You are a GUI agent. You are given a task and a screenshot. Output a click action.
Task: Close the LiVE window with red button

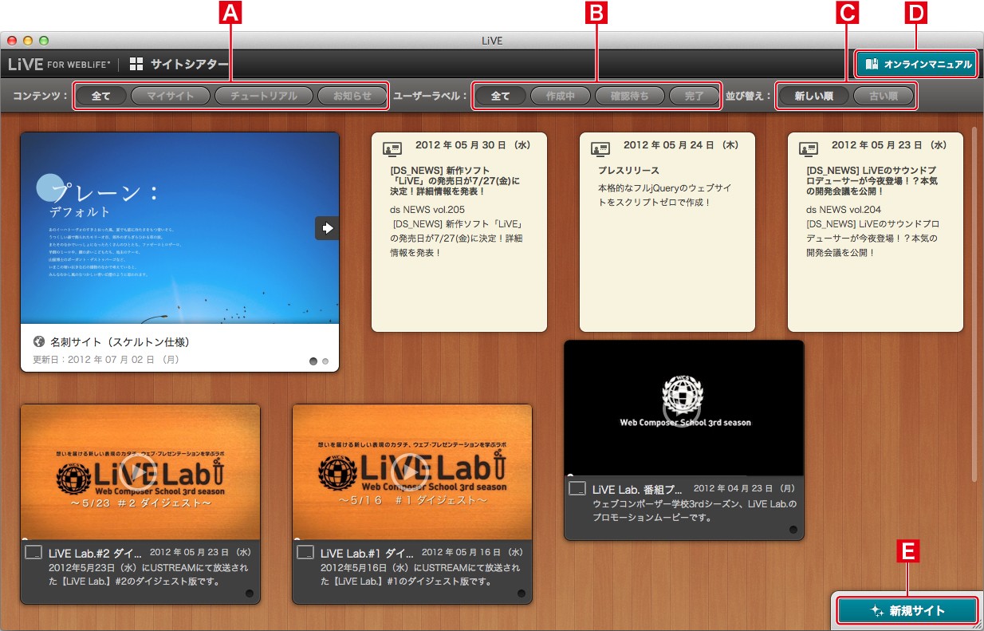click(13, 40)
